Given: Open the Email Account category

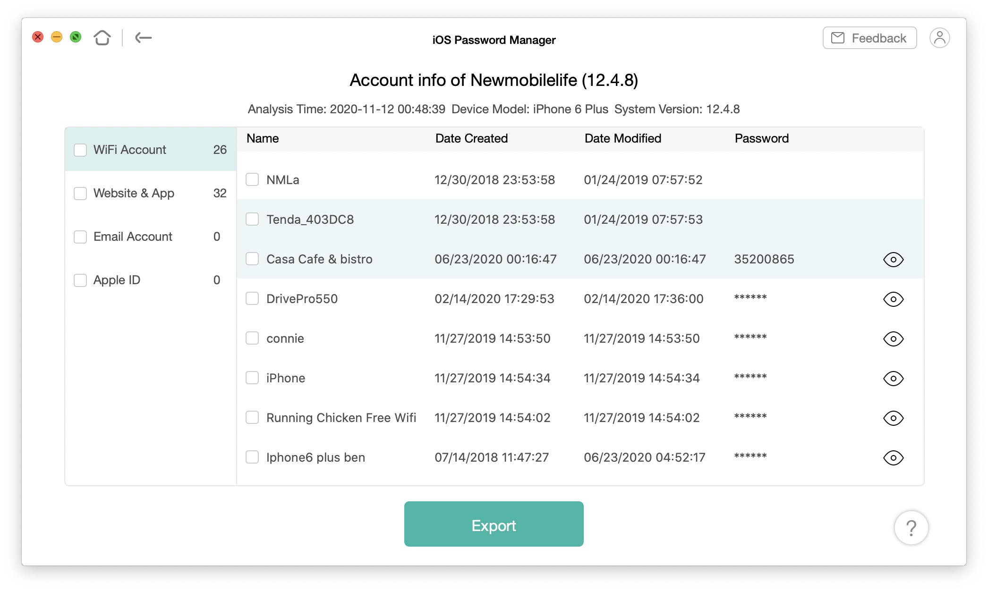Looking at the screenshot, I should point(133,237).
